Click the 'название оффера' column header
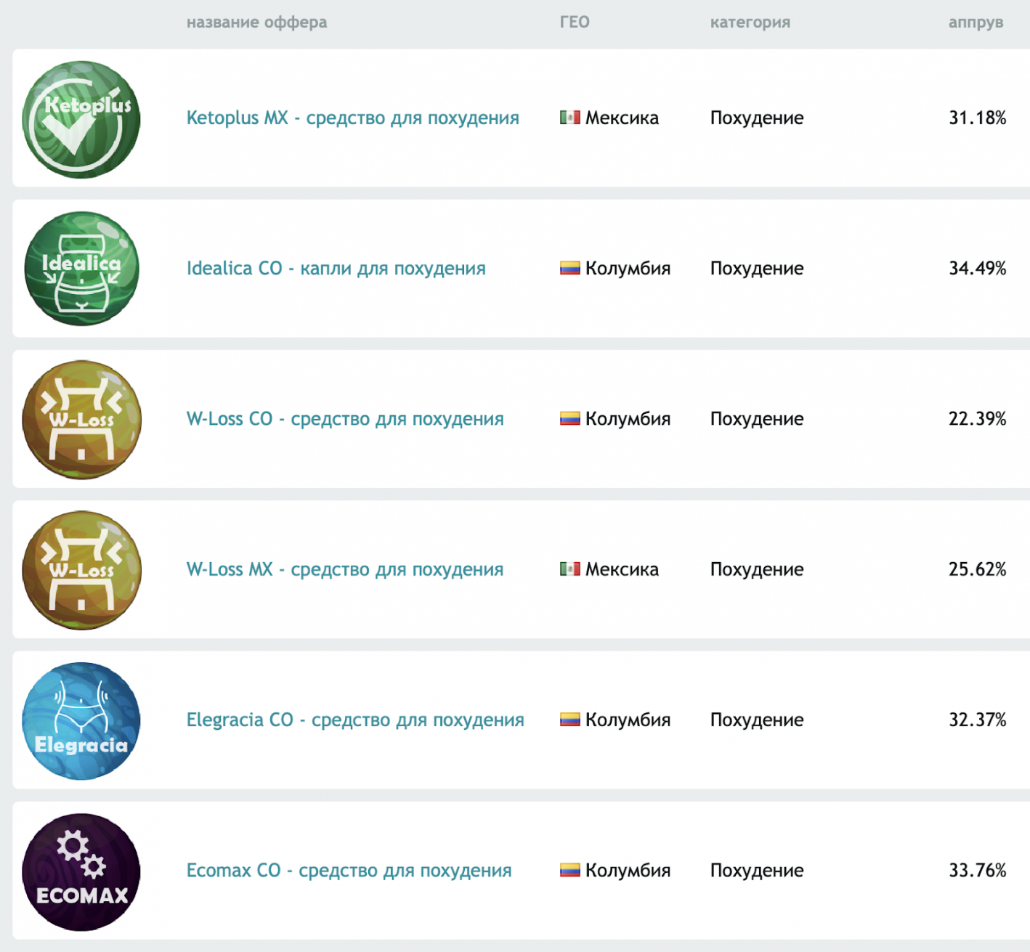The image size is (1030, 952). click(257, 23)
